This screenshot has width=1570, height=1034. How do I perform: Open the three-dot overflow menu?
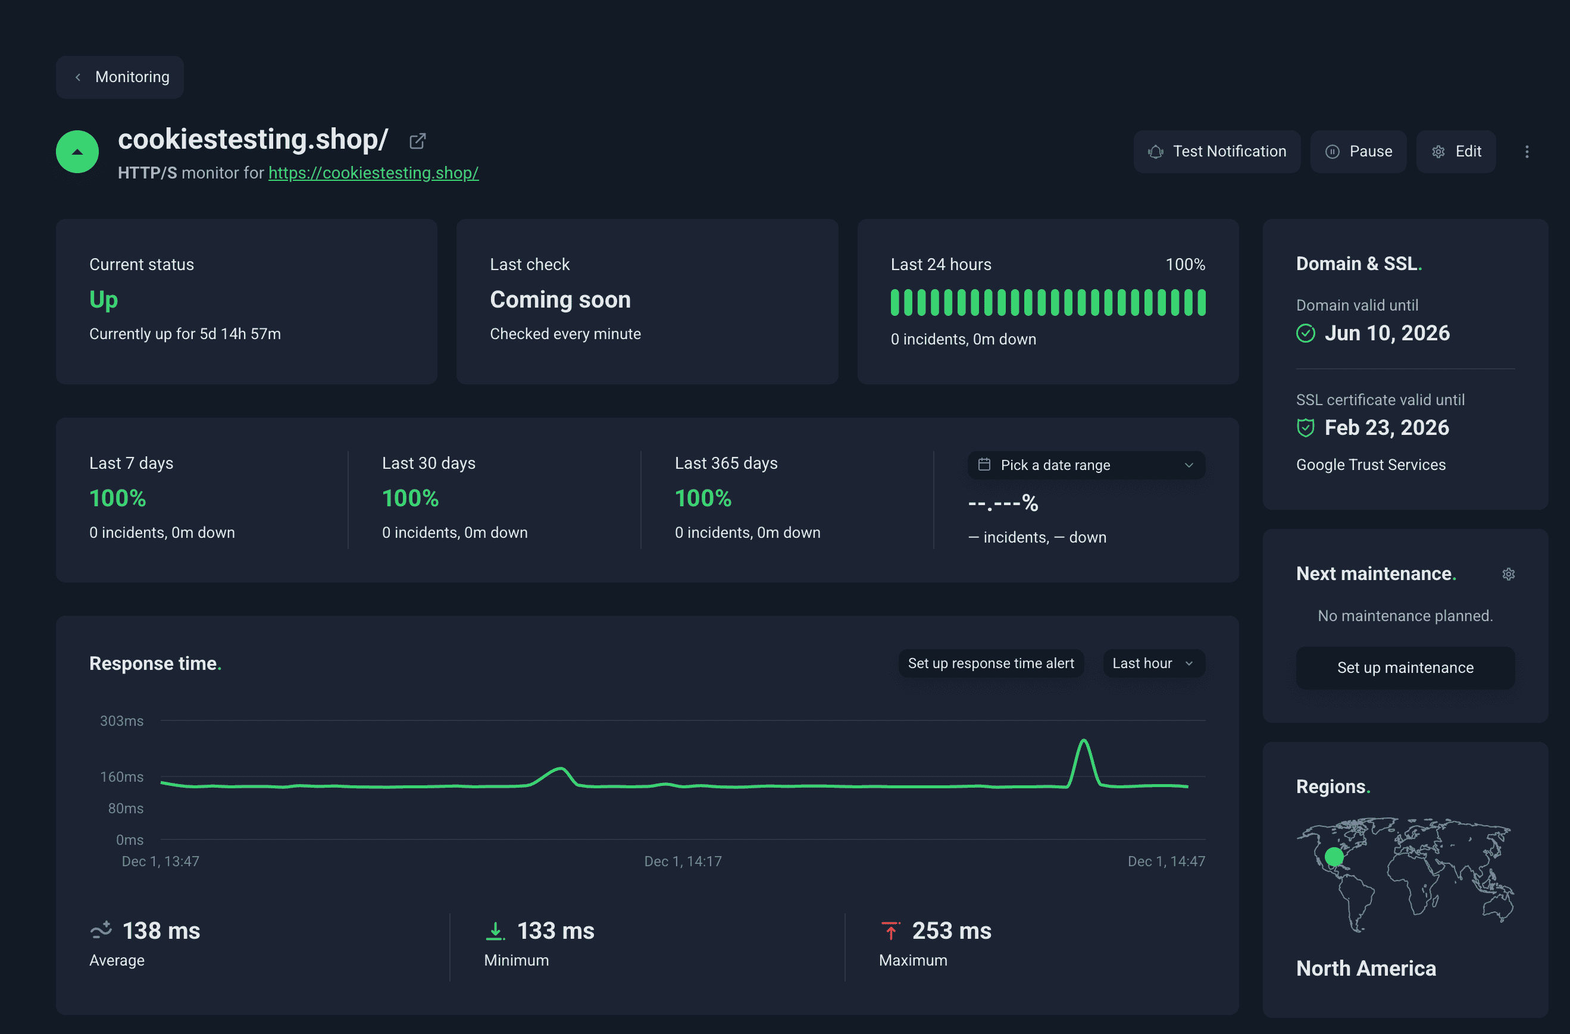tap(1527, 151)
